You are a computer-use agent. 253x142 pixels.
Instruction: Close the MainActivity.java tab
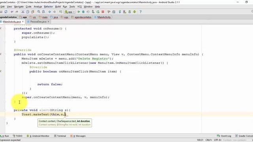tap(23, 21)
